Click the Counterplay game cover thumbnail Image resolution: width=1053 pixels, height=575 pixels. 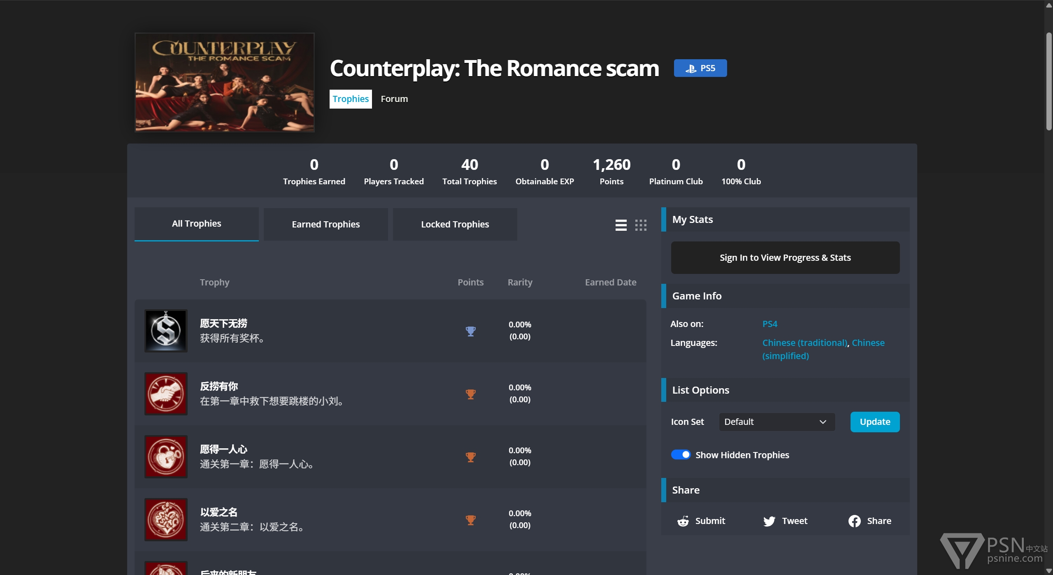tap(225, 83)
